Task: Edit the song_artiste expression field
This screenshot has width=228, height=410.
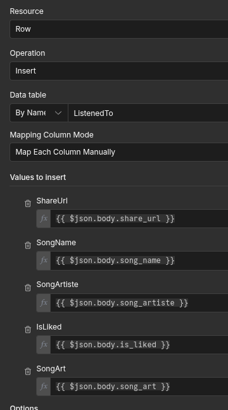Action: tap(139, 303)
